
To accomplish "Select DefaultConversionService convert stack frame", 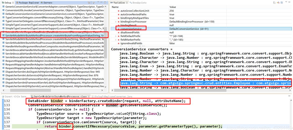I will [x=53, y=14].
